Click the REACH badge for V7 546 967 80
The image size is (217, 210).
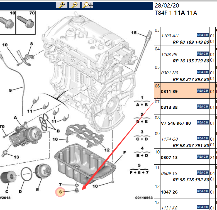(x=203, y=123)
